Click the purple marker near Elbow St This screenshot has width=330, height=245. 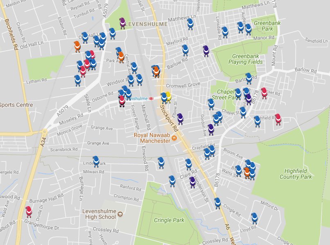click(180, 119)
